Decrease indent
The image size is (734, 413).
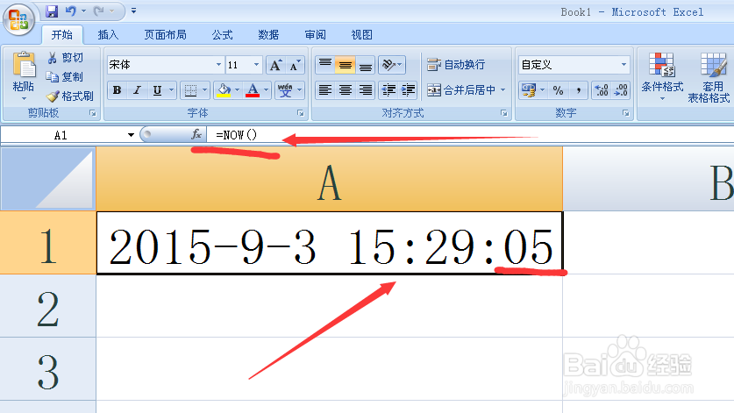(x=388, y=90)
